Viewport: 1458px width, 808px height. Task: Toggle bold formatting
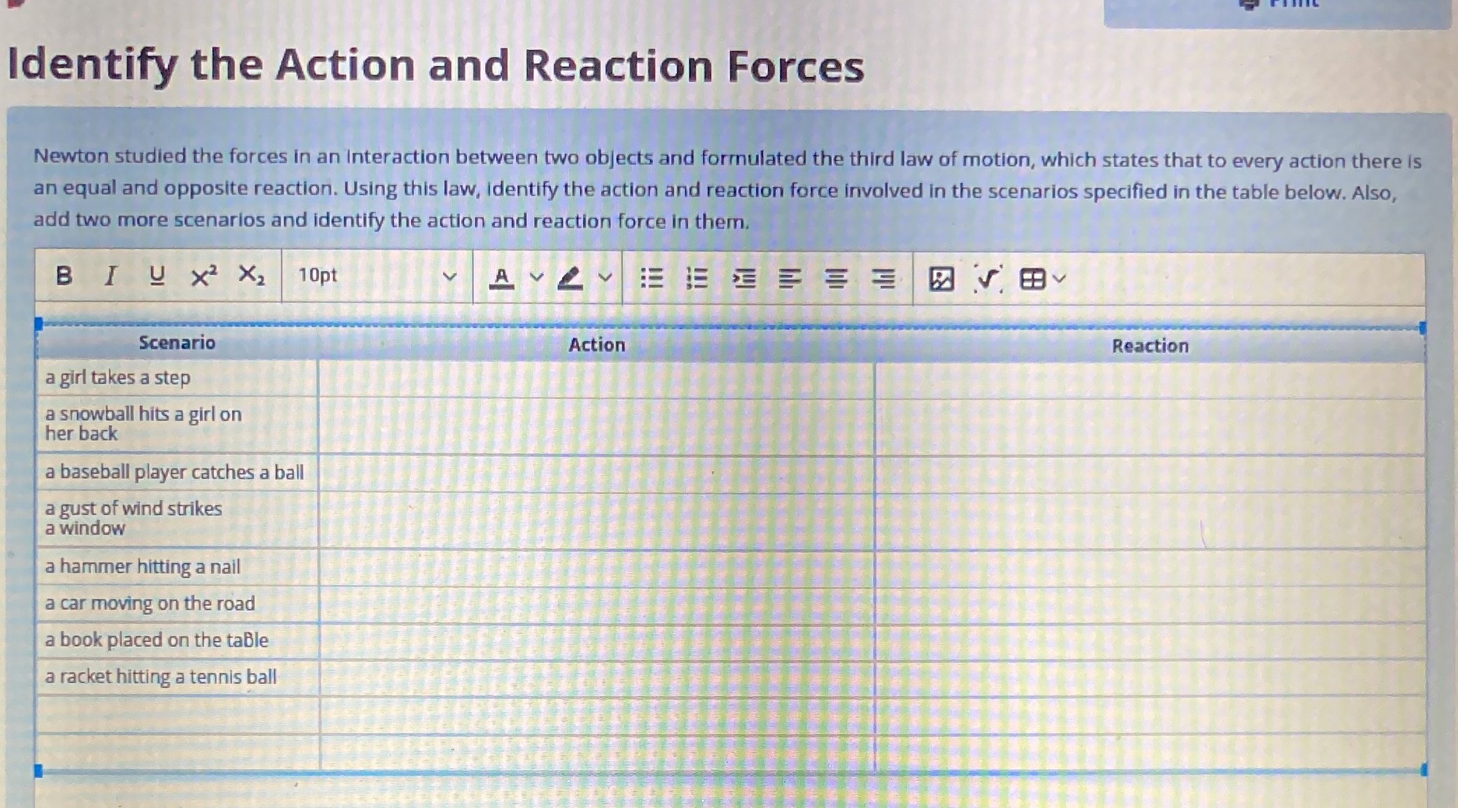point(64,275)
